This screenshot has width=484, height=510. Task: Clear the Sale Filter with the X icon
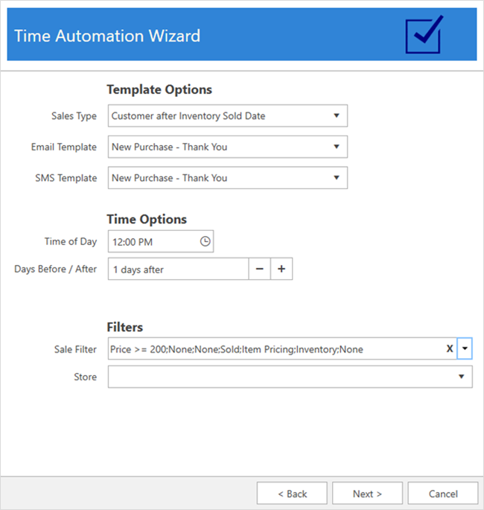pyautogui.click(x=450, y=348)
